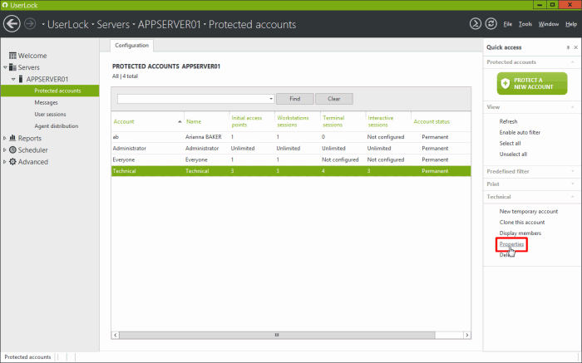Click the Reports bar chart icon
This screenshot has width=582, height=363.
(12, 138)
